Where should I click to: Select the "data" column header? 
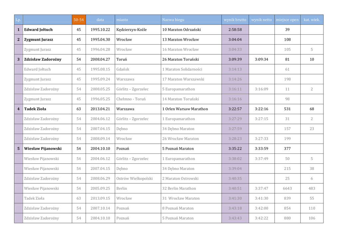pos(100,20)
